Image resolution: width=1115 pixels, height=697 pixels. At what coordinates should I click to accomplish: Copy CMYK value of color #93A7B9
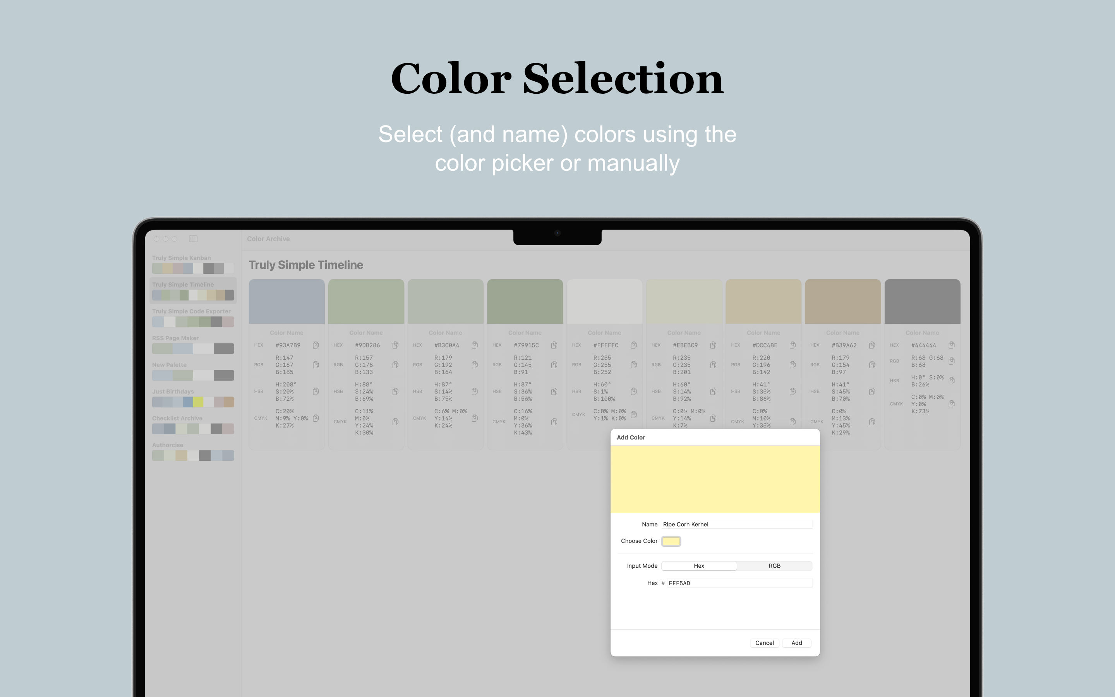[x=316, y=418]
